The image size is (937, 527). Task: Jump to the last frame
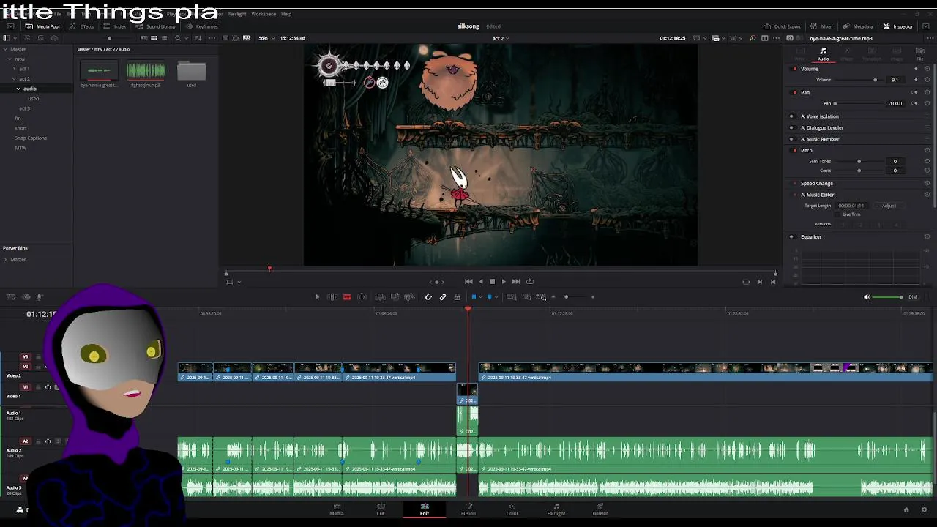click(516, 281)
